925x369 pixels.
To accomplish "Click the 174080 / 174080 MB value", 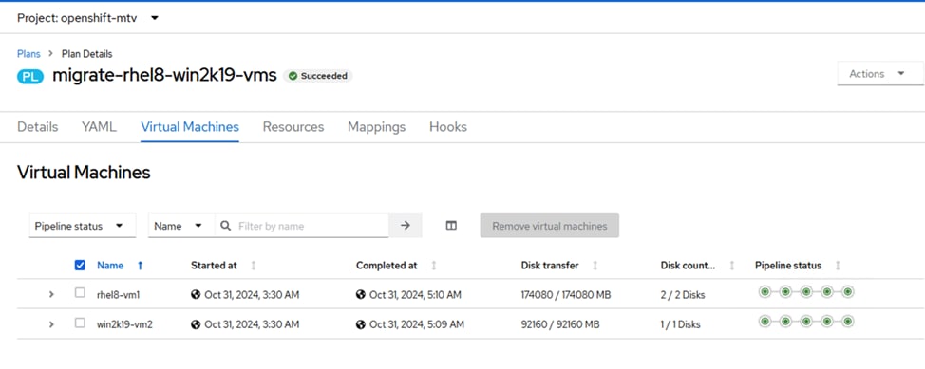I will pos(566,295).
